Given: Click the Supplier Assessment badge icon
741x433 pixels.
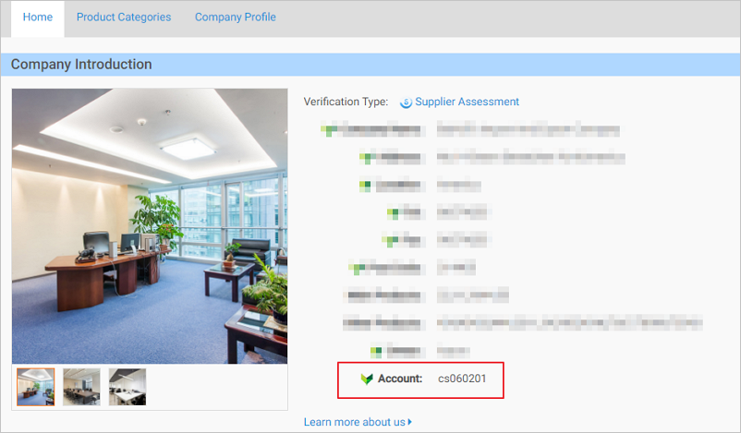Looking at the screenshot, I should [x=406, y=102].
